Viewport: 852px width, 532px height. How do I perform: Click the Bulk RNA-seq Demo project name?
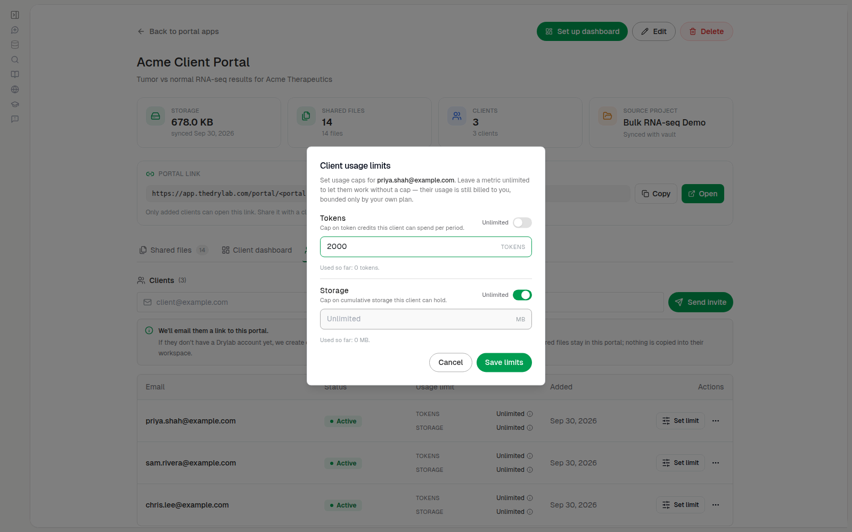click(664, 122)
